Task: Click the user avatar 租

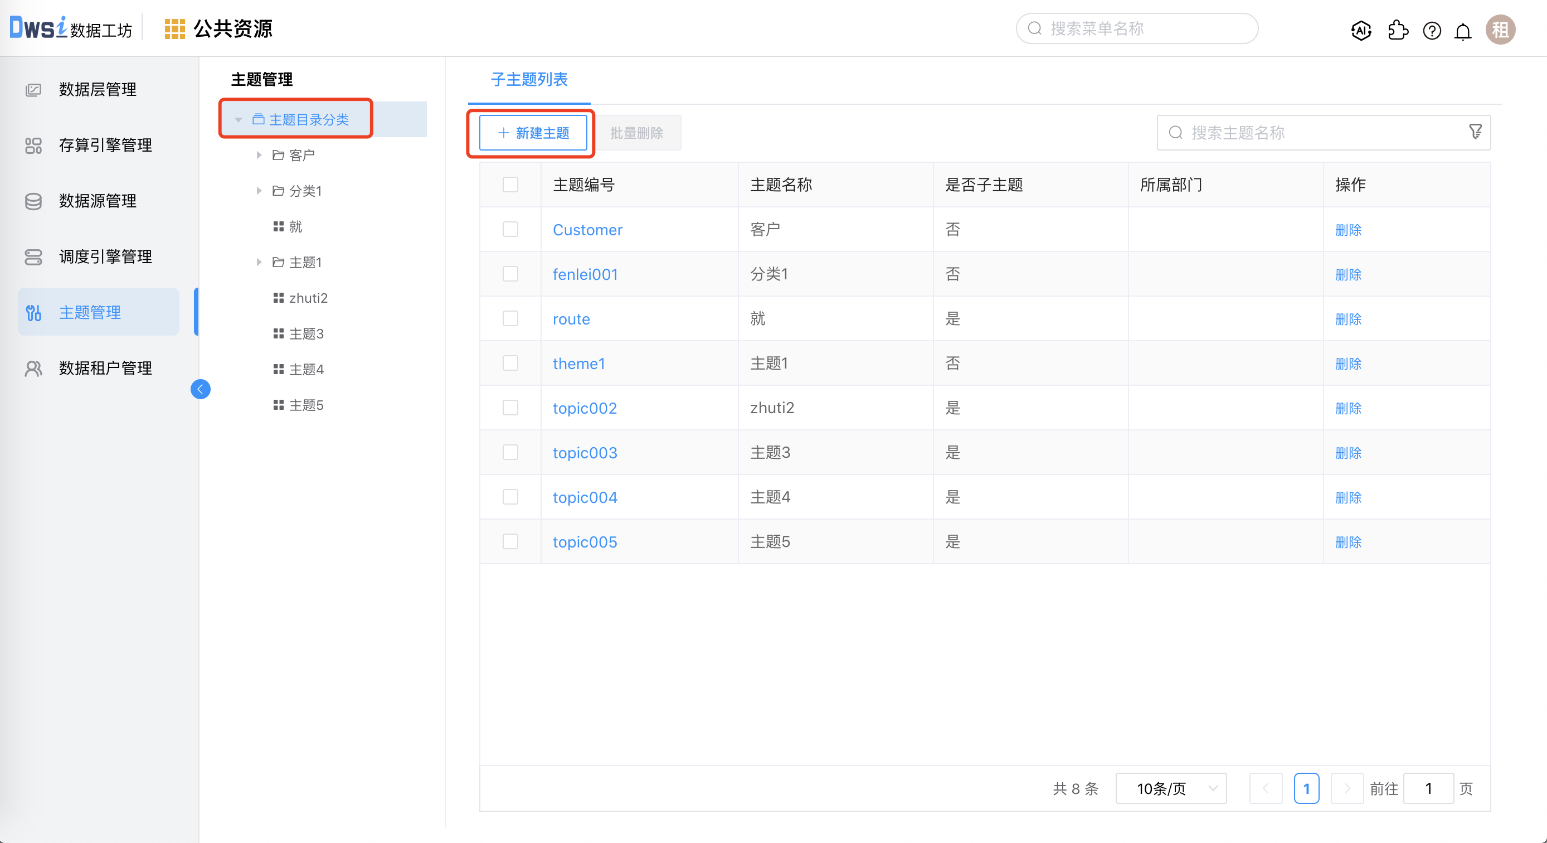Action: point(1500,30)
